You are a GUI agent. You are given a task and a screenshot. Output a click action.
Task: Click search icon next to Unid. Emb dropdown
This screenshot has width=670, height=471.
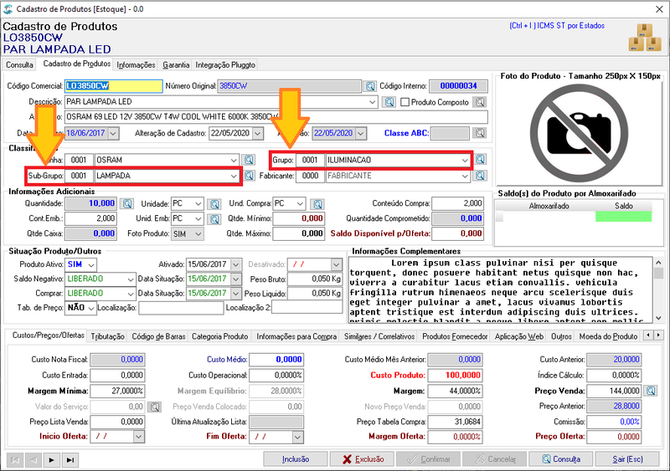pyautogui.click(x=214, y=219)
